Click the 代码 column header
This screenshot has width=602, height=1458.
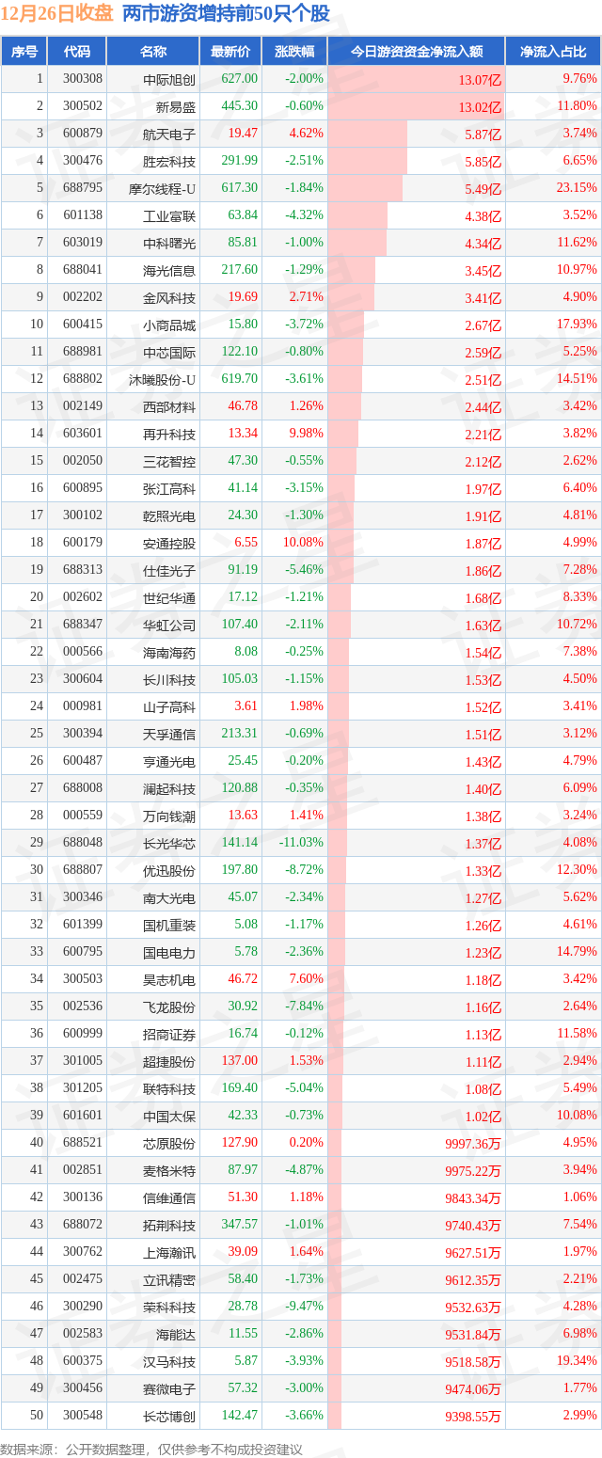(x=77, y=52)
